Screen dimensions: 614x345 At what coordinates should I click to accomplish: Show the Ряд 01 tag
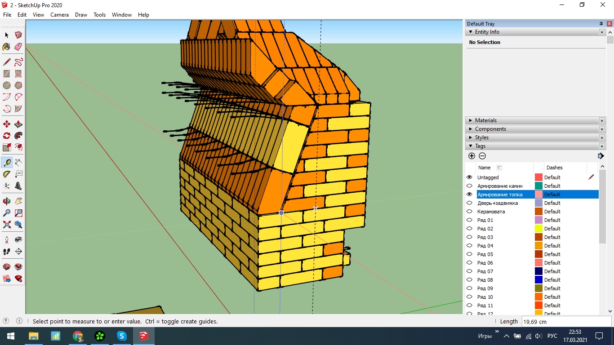469,220
